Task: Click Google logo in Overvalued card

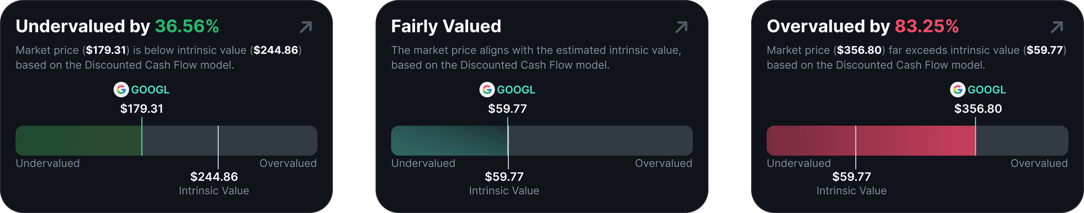Action: point(957,90)
